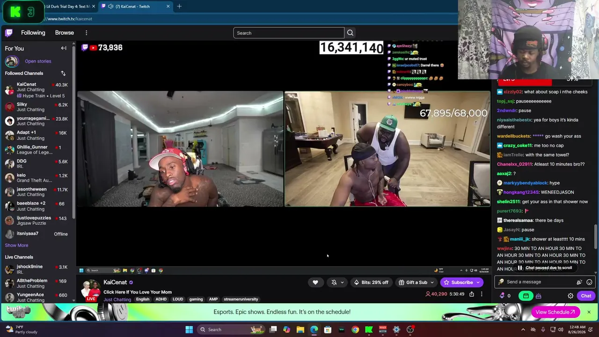Show More followed channels
This screenshot has width=599, height=337.
pos(16,245)
